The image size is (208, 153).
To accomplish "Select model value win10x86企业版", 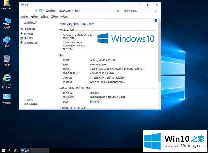I will [98, 65].
